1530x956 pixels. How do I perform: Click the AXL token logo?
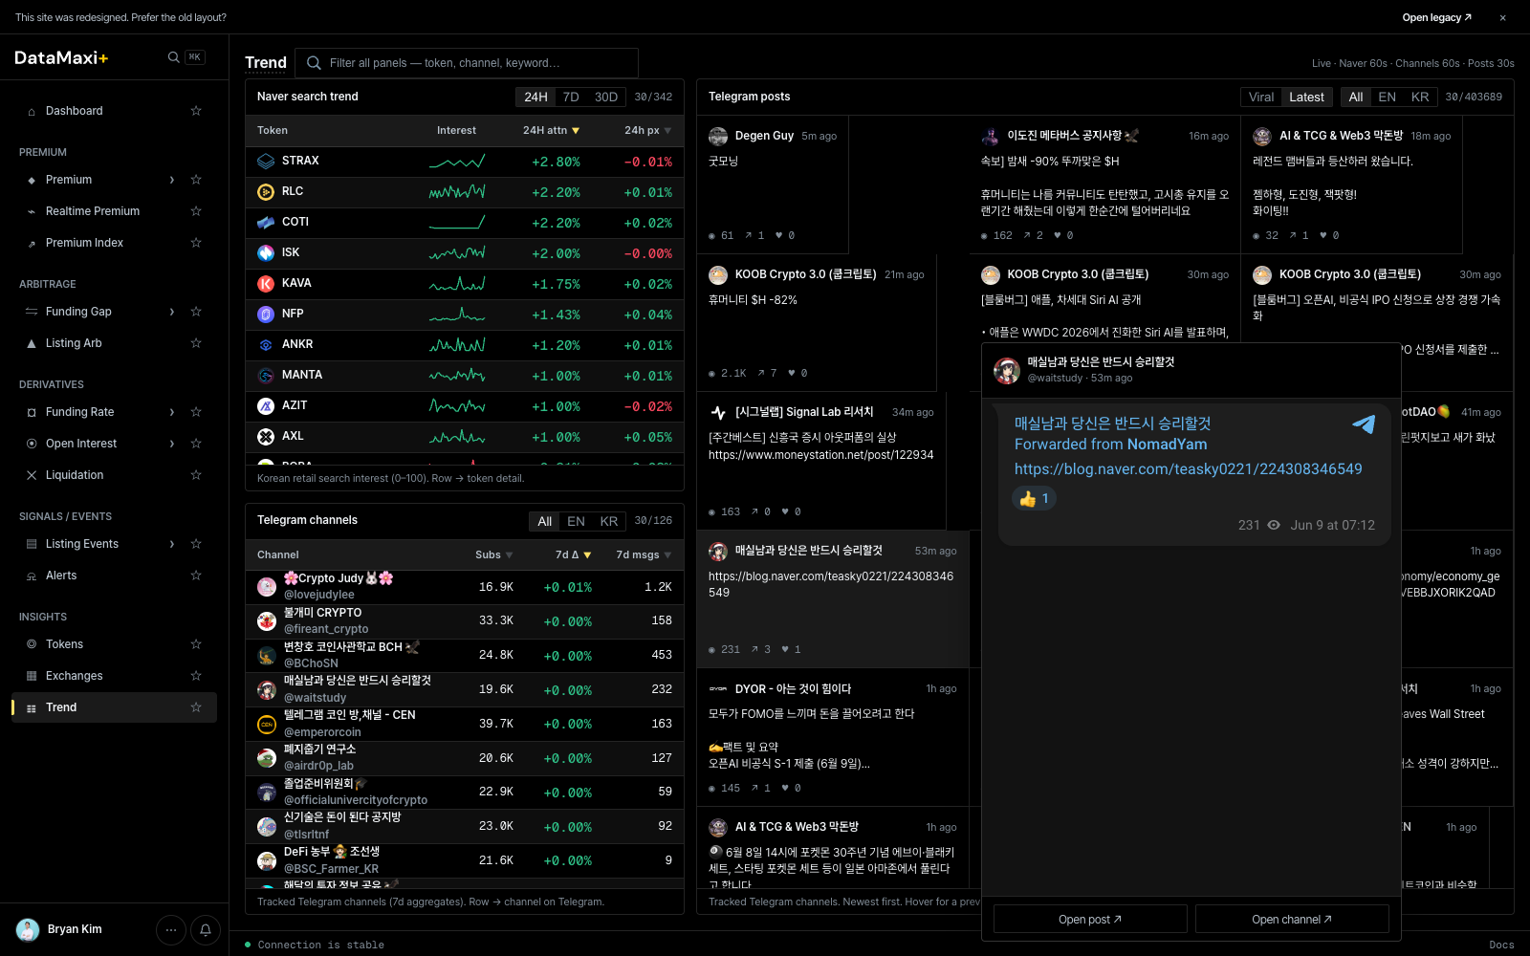pos(266,437)
